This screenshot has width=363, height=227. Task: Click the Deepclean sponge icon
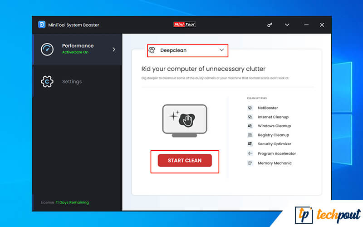click(x=152, y=50)
